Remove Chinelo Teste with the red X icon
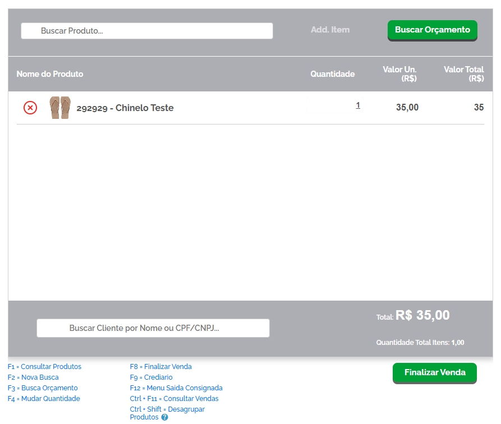The height and width of the screenshot is (424, 501). coord(30,108)
